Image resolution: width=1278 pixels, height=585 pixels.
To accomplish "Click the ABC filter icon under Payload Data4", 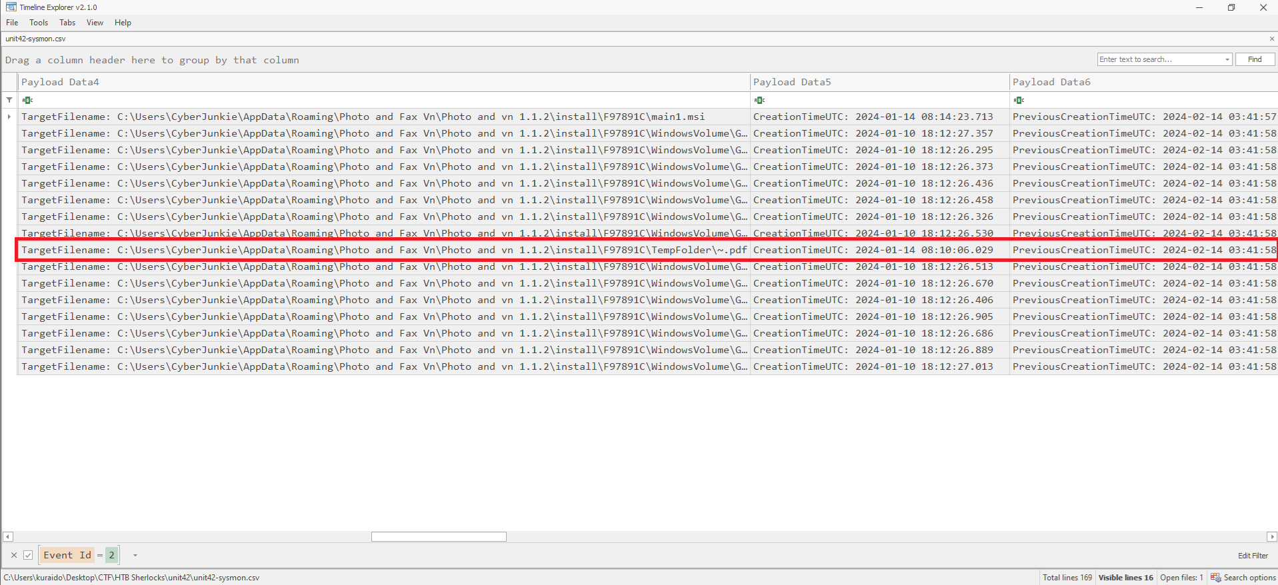I will (x=27, y=101).
